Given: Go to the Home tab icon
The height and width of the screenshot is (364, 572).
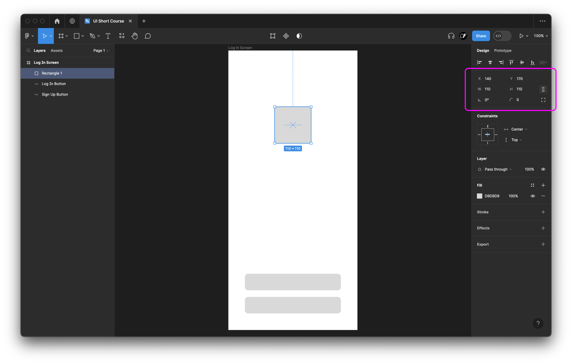Looking at the screenshot, I should [57, 21].
